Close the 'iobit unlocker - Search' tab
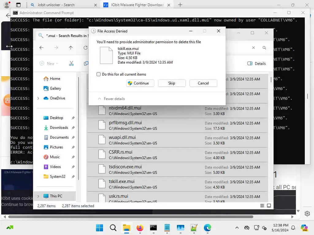Viewport: 314px width, 235px height. coord(96,5)
